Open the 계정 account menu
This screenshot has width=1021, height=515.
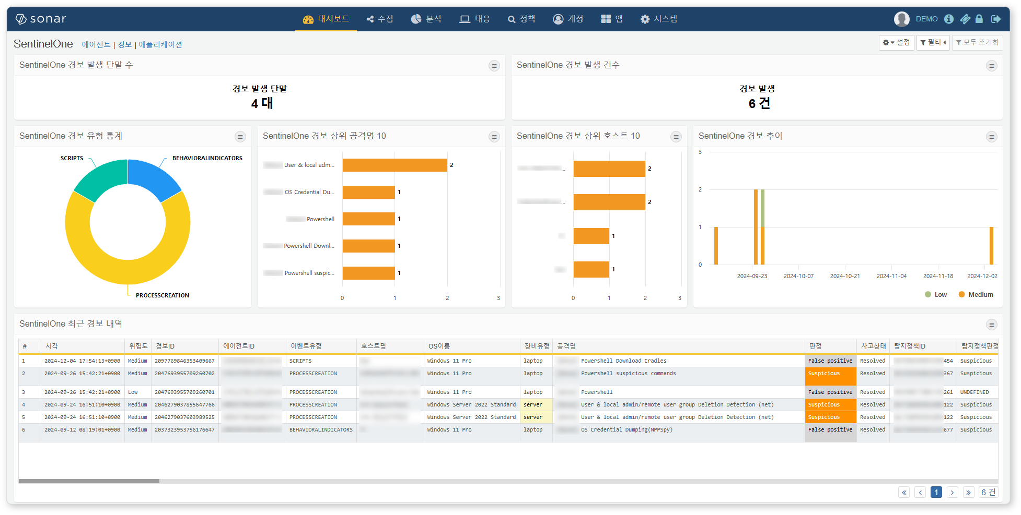point(568,19)
